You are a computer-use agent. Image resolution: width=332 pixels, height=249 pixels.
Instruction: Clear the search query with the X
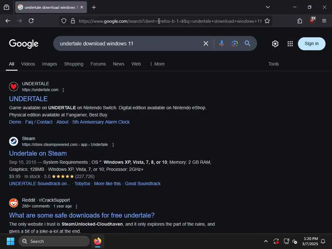click(x=206, y=44)
